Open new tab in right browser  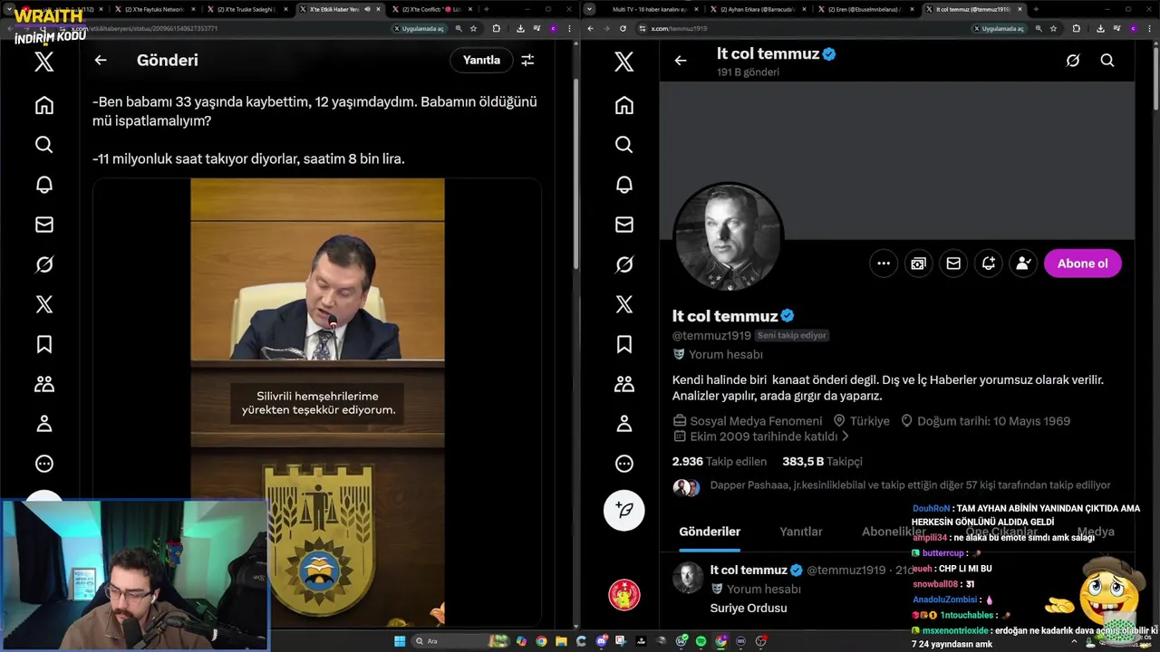(1036, 9)
